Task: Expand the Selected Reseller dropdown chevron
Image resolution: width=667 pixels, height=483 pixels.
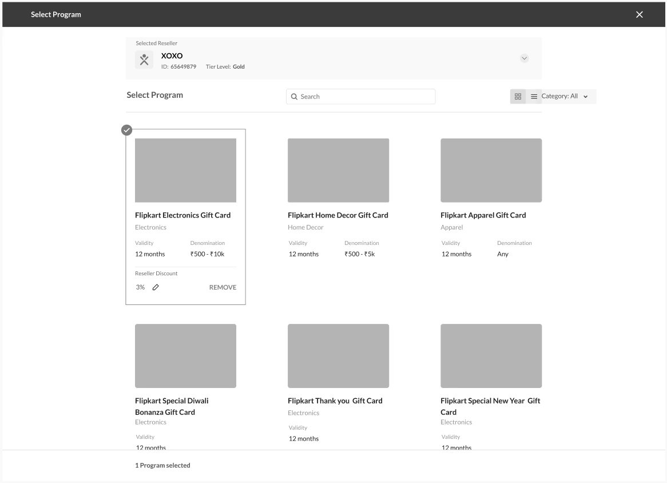Action: click(x=524, y=58)
